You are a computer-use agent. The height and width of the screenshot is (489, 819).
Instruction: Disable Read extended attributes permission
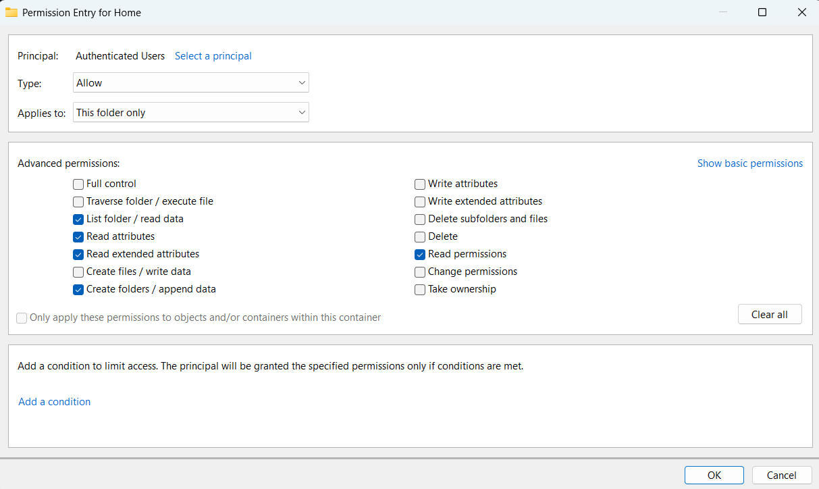pos(78,254)
